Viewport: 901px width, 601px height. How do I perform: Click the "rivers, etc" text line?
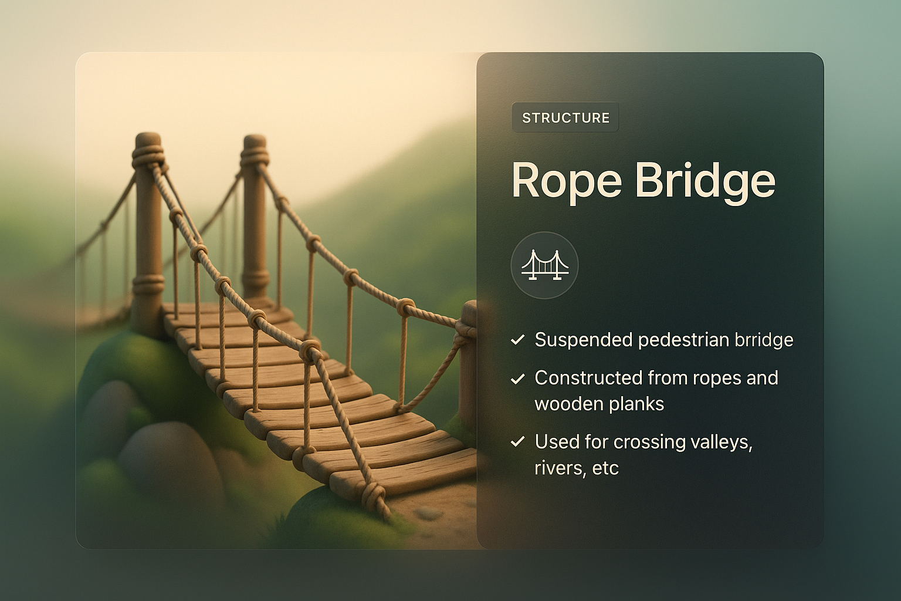pyautogui.click(x=577, y=468)
